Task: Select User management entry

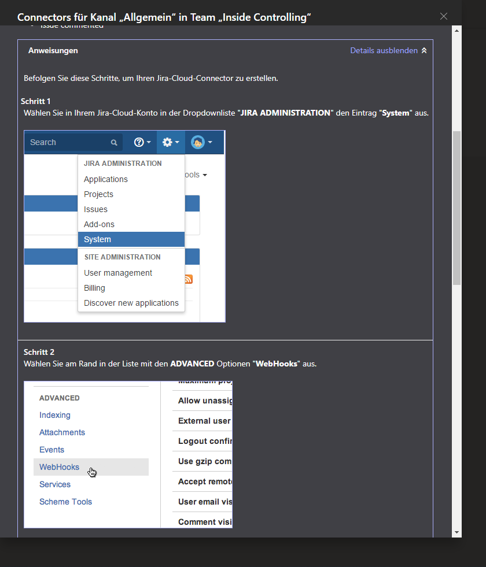Action: [x=131, y=273]
